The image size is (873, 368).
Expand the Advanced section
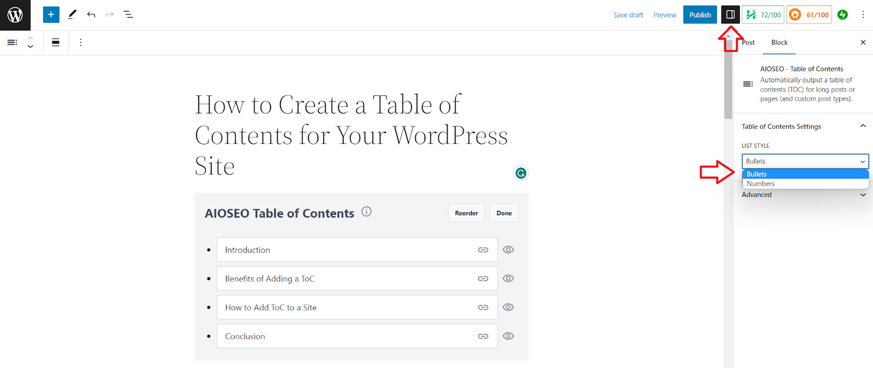[x=805, y=195]
